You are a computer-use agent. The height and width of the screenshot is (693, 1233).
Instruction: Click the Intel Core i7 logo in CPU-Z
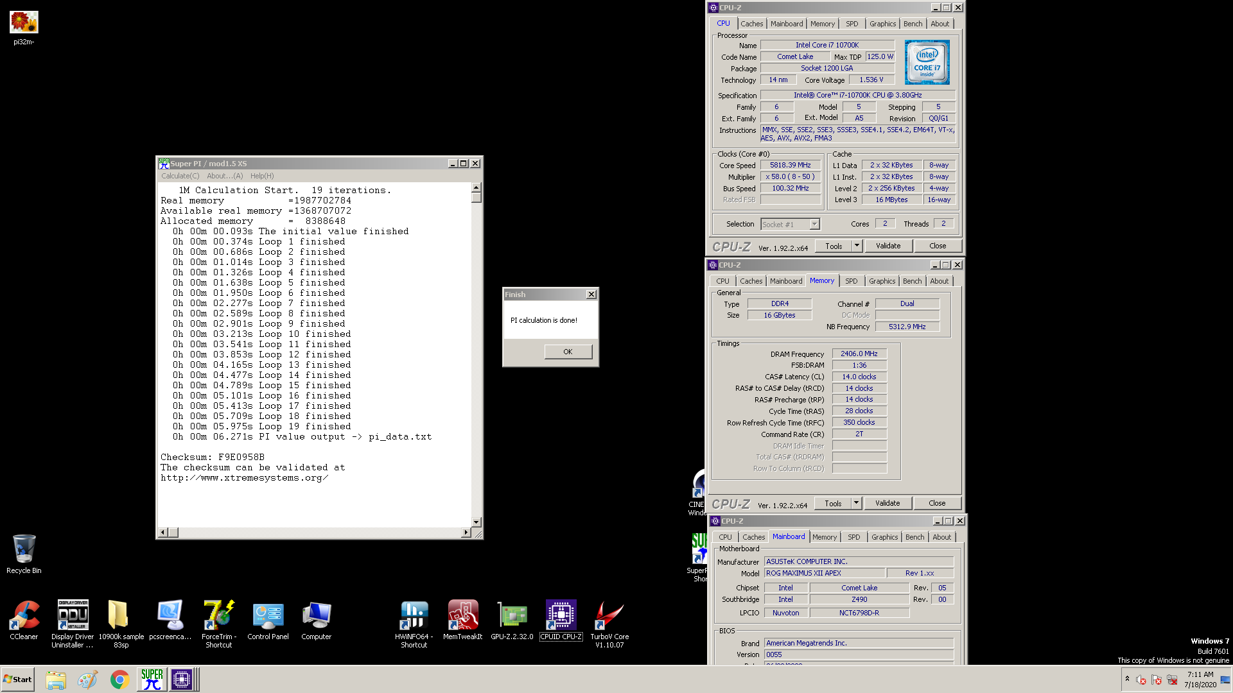(927, 62)
